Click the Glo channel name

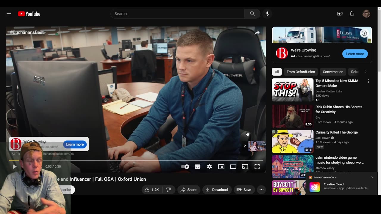[318, 117]
